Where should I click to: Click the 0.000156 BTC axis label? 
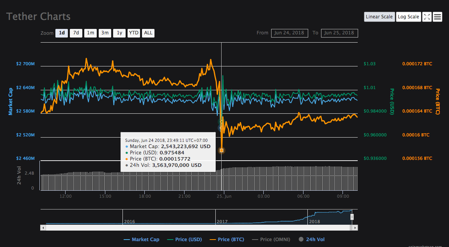[x=417, y=158]
